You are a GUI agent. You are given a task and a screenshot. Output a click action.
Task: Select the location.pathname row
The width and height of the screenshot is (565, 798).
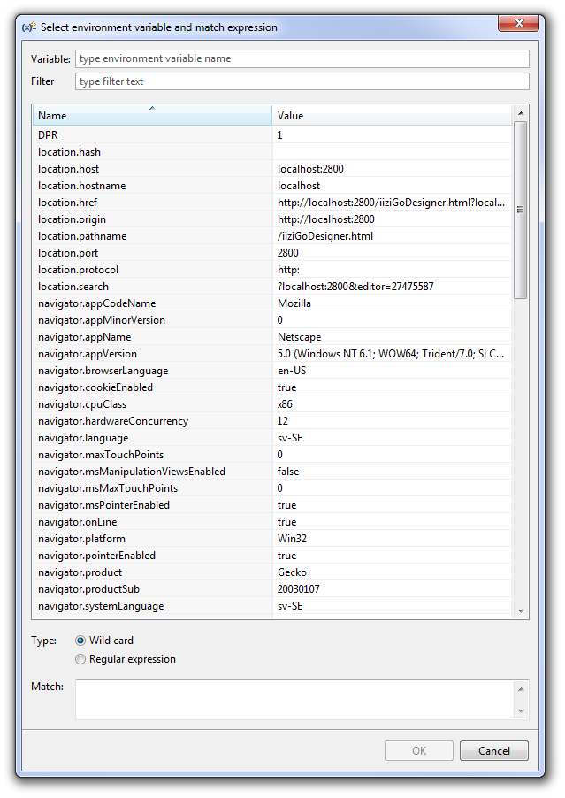tap(272, 236)
